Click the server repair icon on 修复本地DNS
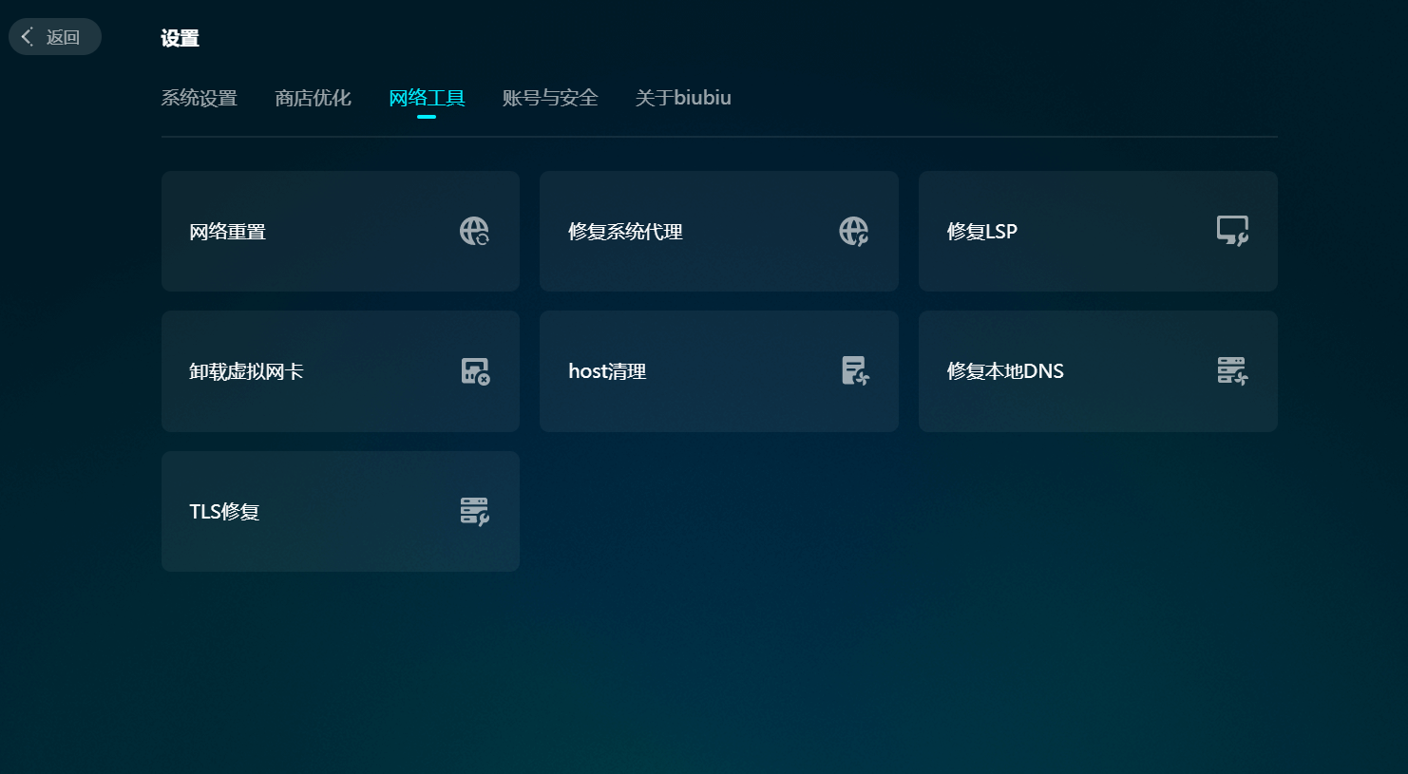This screenshot has height=774, width=1408. pyautogui.click(x=1232, y=371)
